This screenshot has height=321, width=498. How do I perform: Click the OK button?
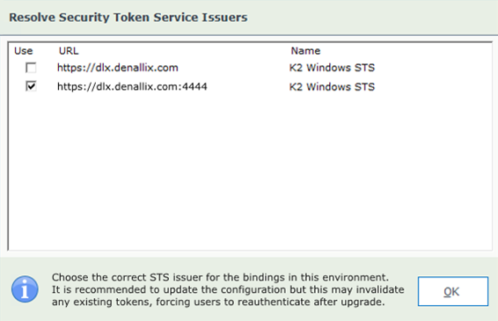coord(453,291)
